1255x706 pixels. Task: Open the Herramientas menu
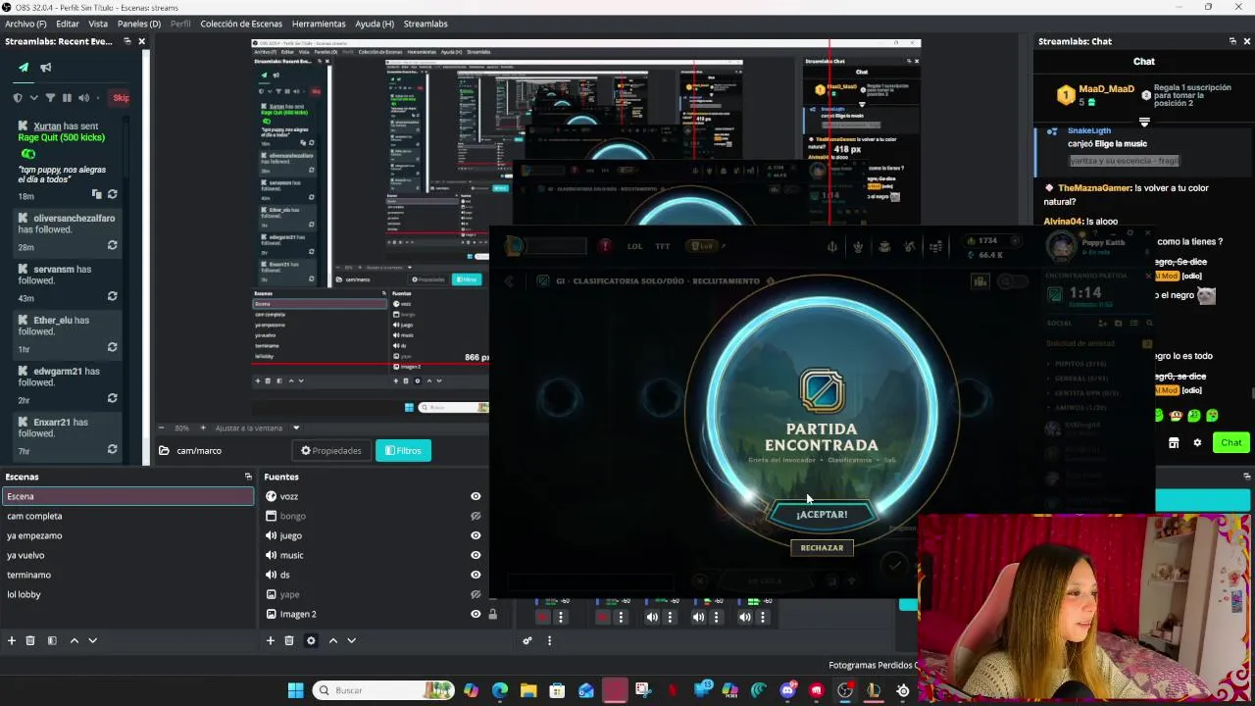(319, 24)
